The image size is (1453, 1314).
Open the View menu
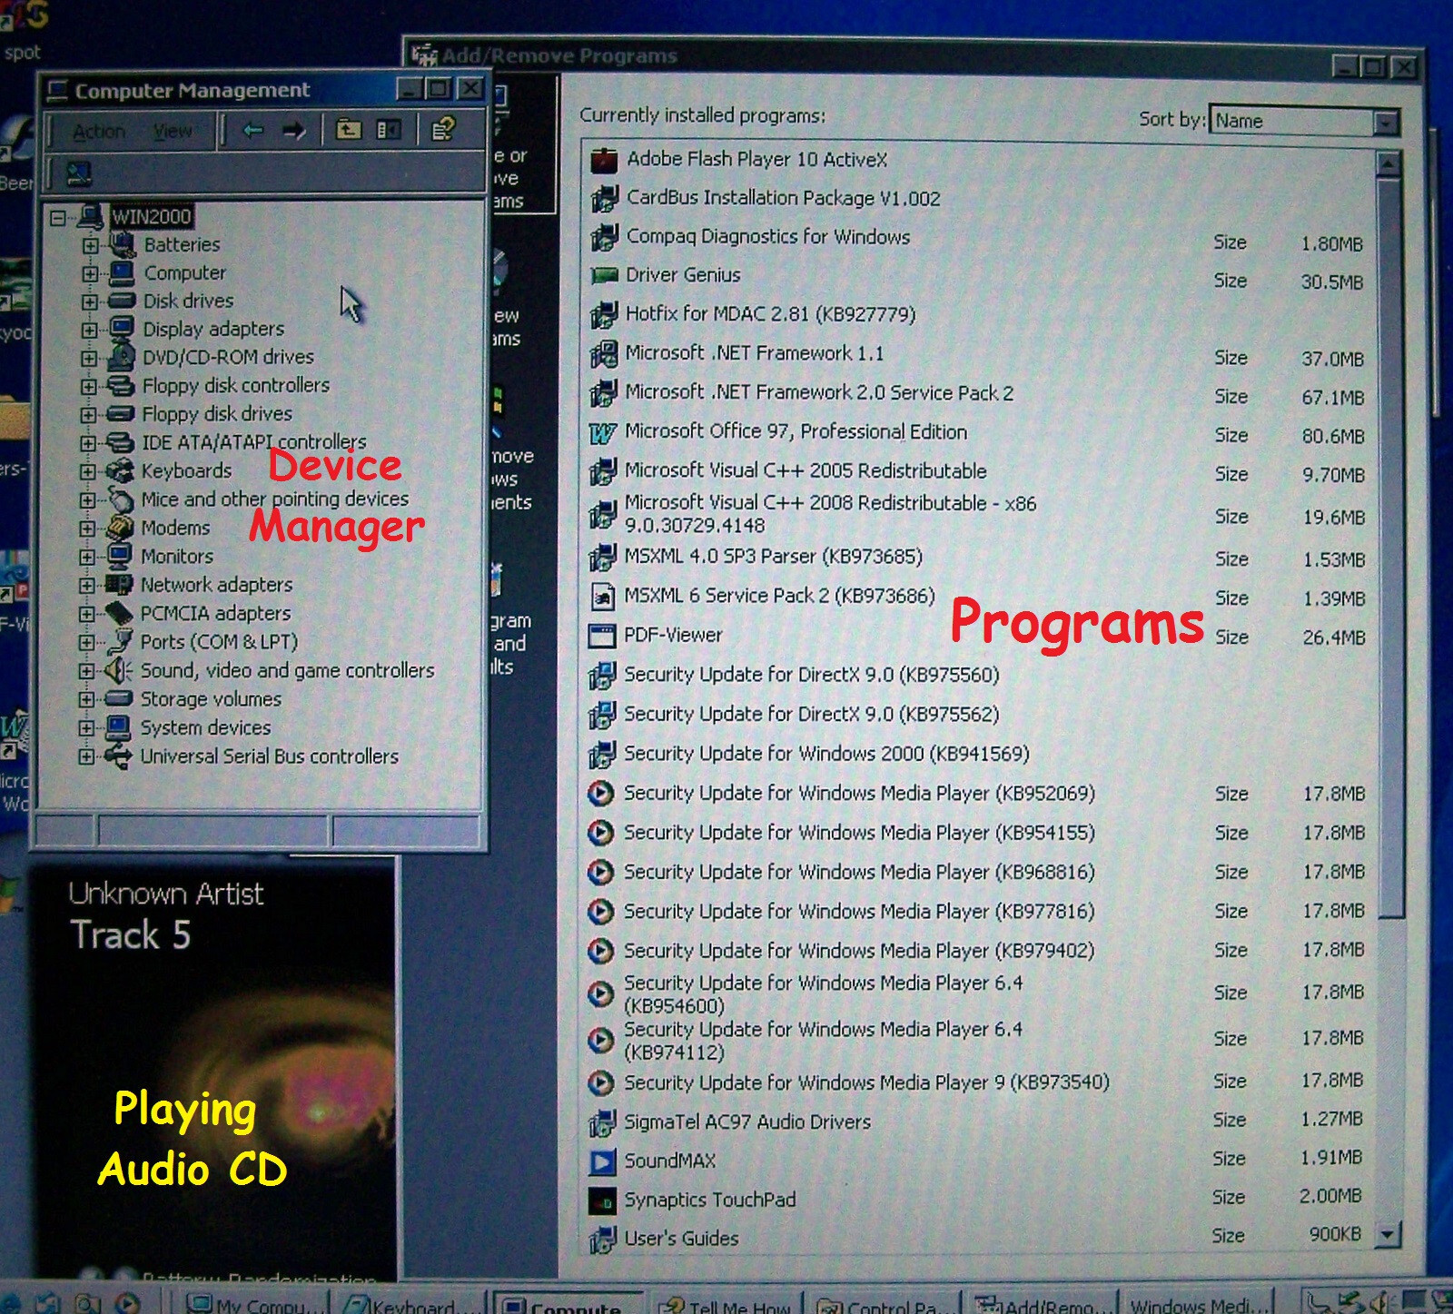click(173, 132)
